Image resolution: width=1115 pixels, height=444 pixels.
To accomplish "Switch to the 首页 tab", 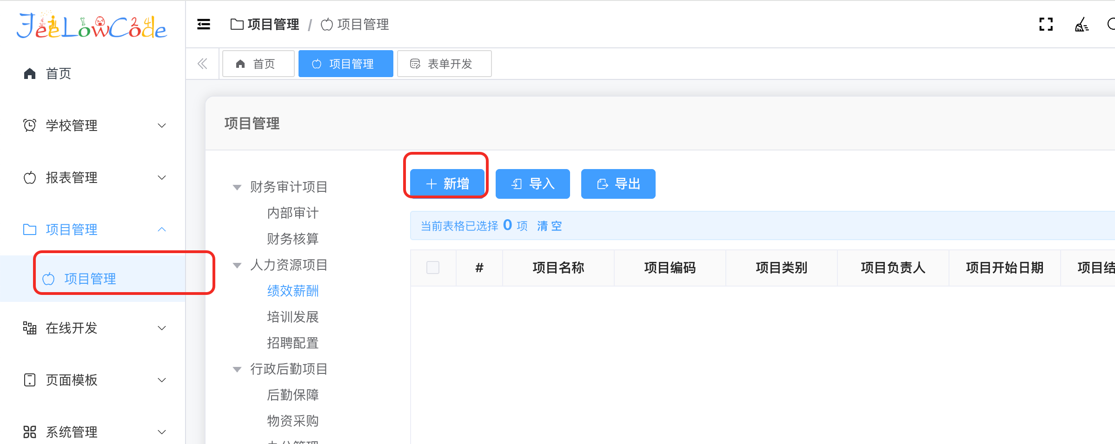I will (x=258, y=64).
